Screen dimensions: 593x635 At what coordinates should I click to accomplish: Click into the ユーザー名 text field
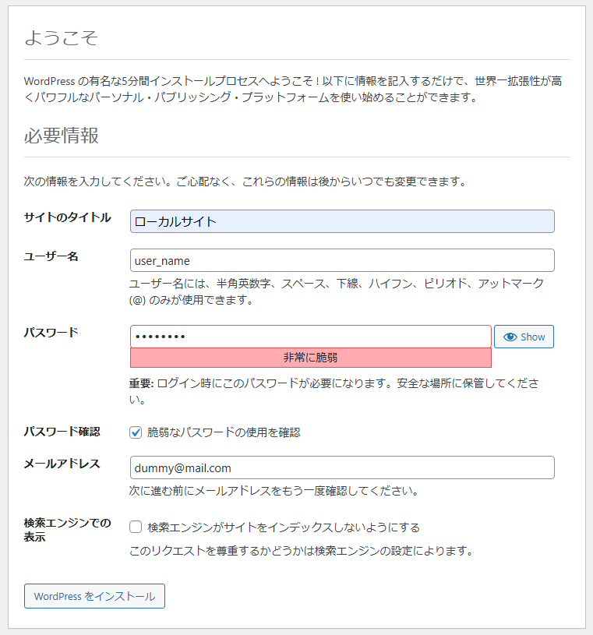point(342,260)
